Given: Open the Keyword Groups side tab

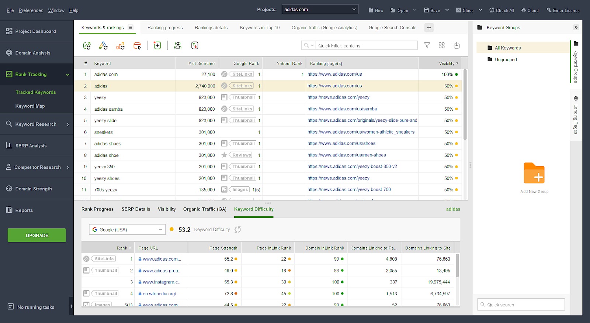Looking at the screenshot, I should click(x=576, y=62).
